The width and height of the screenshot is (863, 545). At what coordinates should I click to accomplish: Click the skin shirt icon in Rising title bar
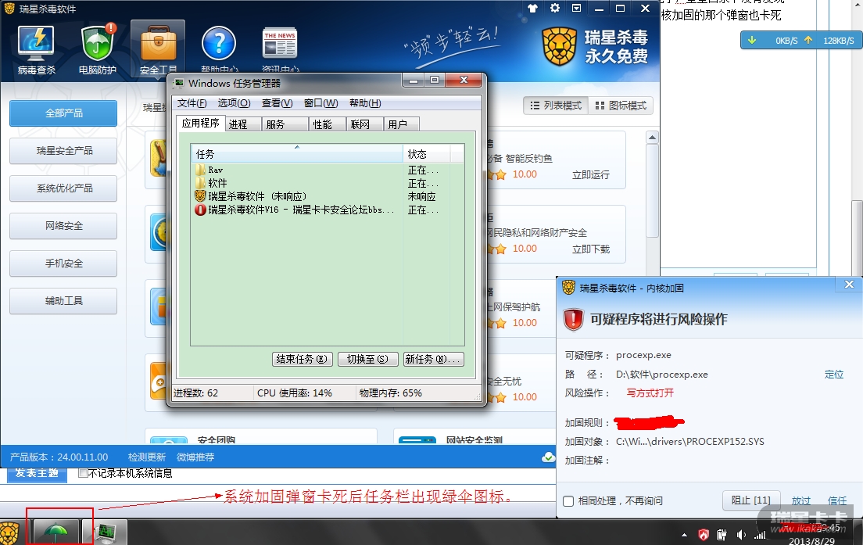pos(532,9)
